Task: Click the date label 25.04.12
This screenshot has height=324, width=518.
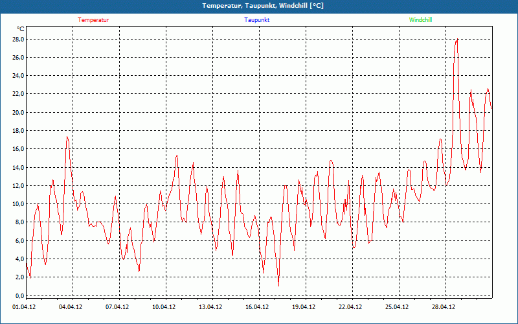Action: click(x=397, y=307)
